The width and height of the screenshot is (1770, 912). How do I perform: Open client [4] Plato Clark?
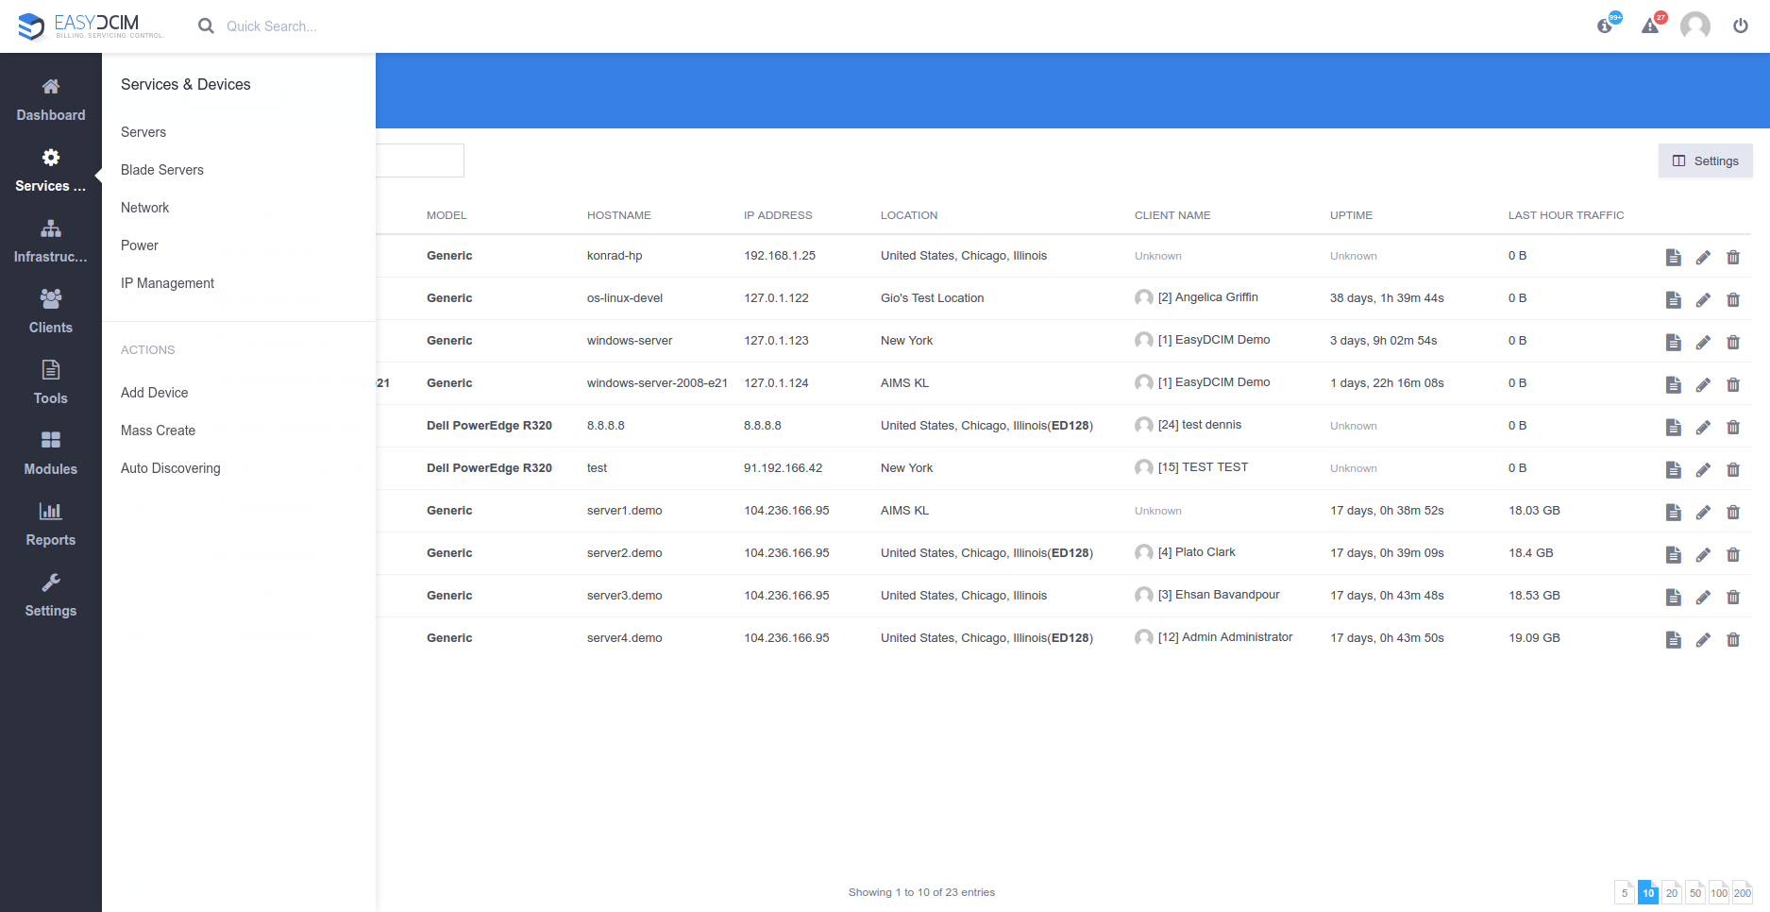(x=1196, y=552)
